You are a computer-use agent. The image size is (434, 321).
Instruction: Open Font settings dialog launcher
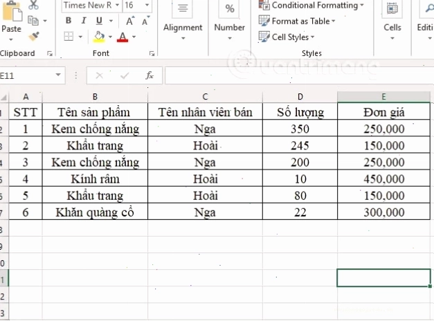(152, 54)
